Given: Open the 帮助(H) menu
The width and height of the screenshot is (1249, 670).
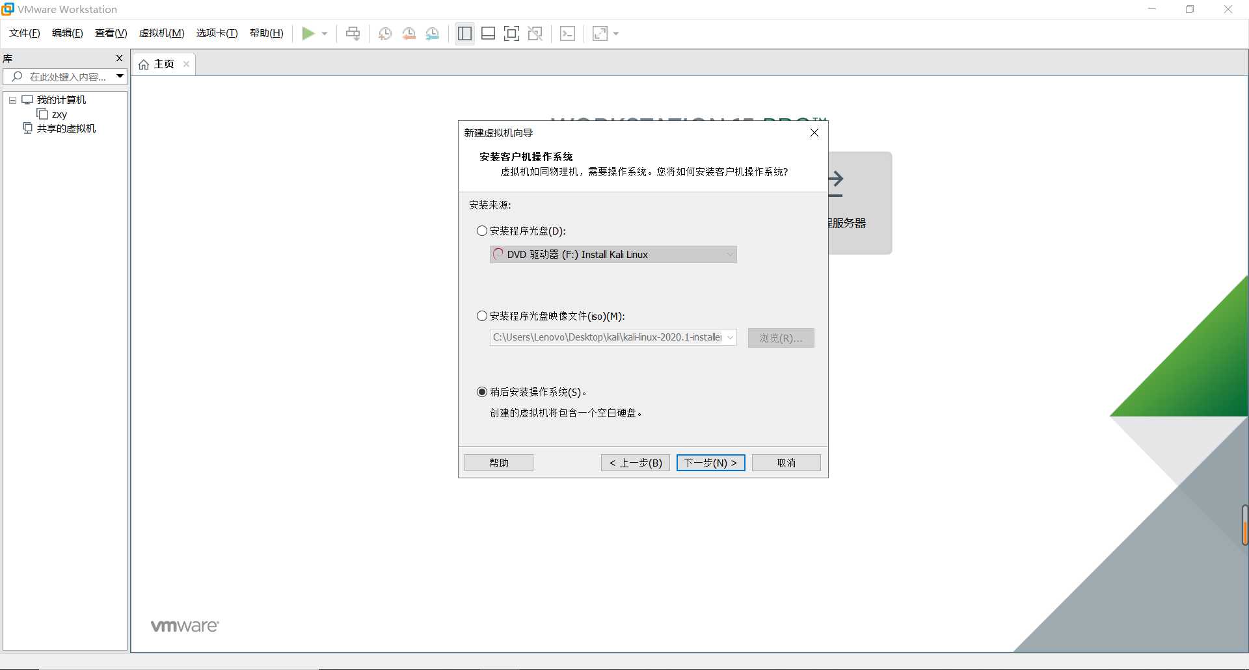Looking at the screenshot, I should click(267, 33).
